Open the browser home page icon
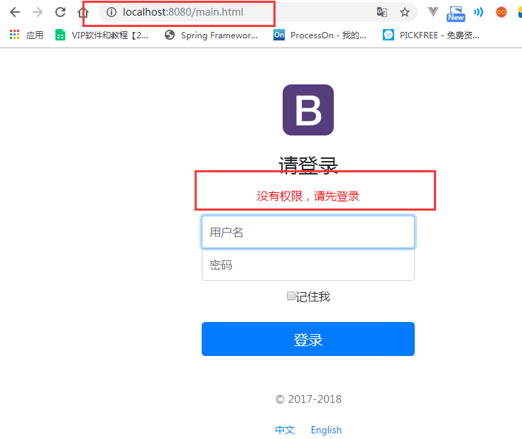Screen dimensions: 522x439 point(83,12)
